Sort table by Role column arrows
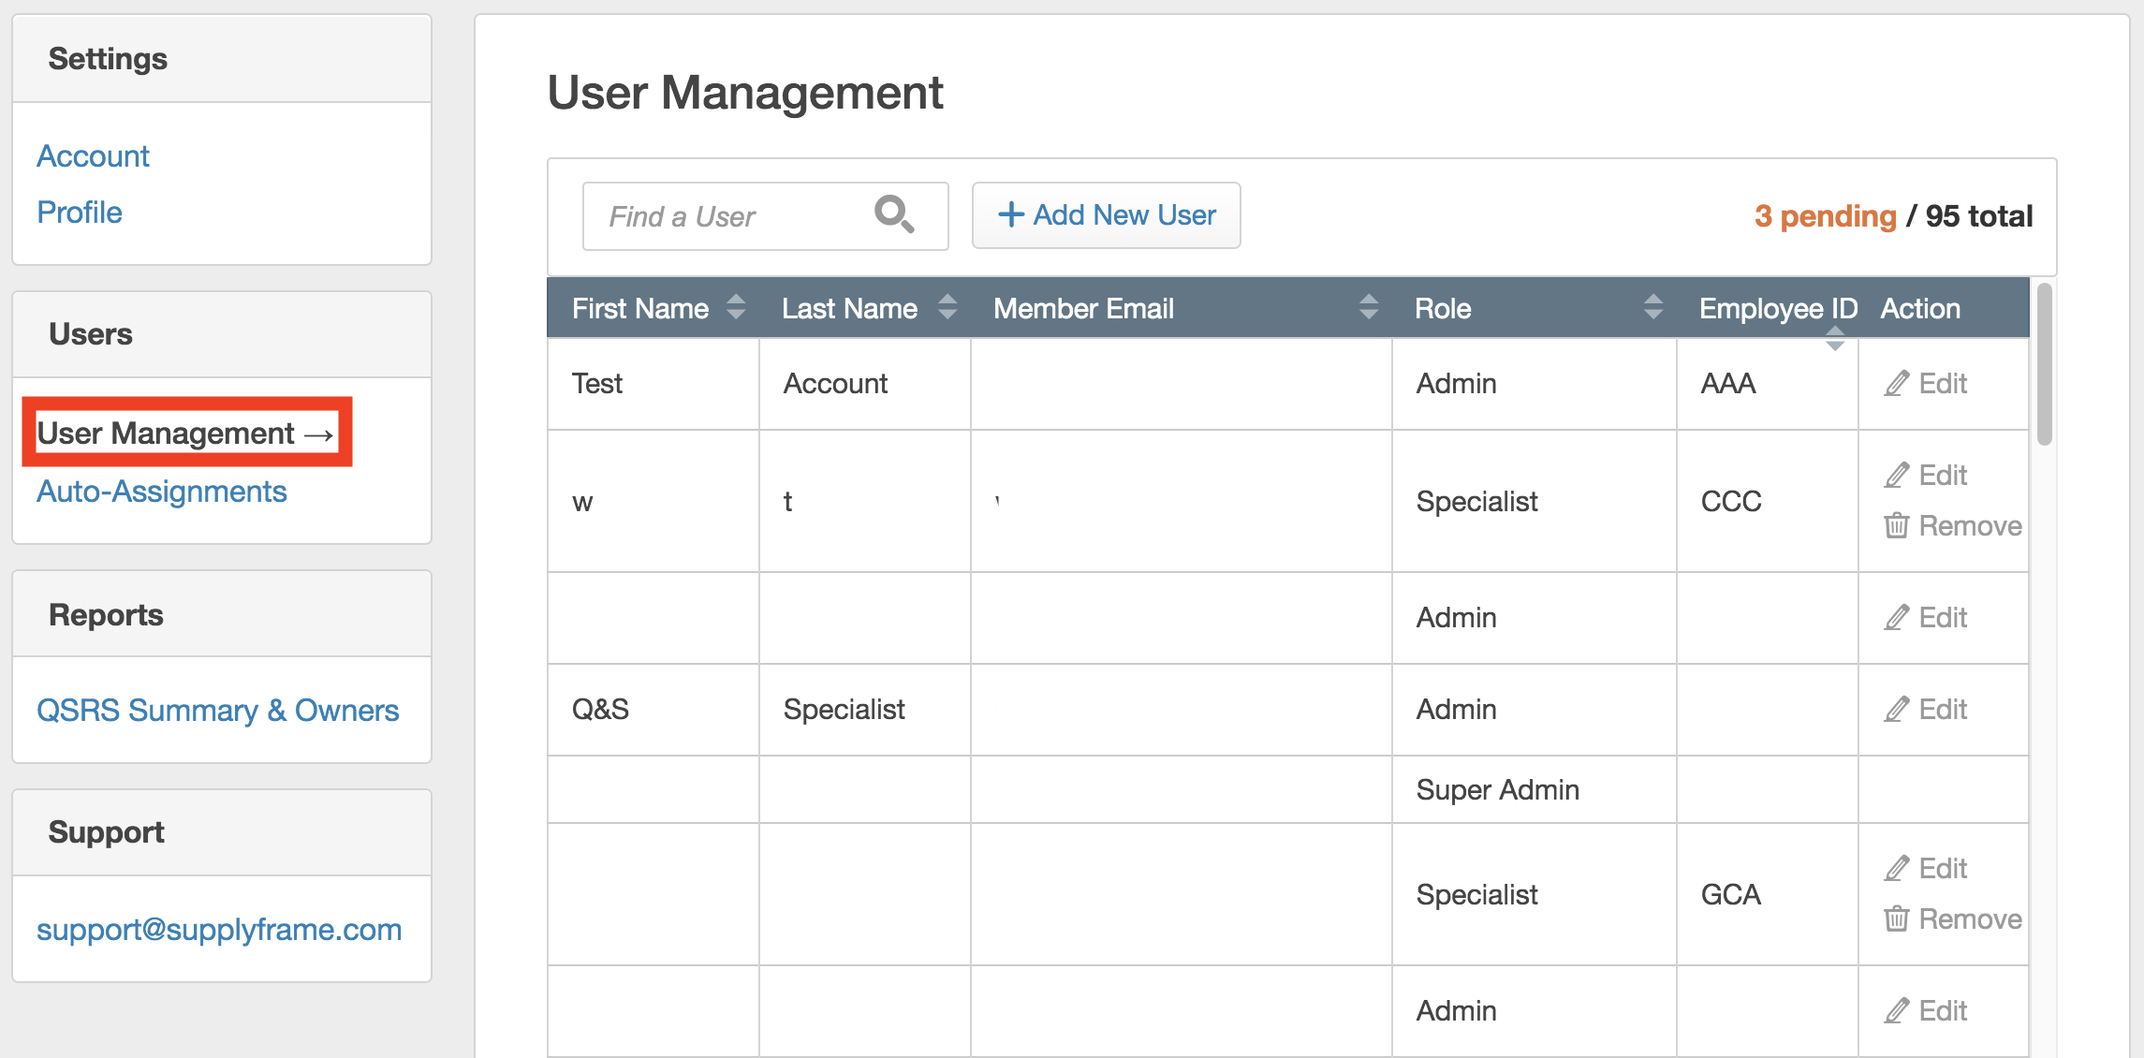Viewport: 2144px width, 1058px height. pyautogui.click(x=1653, y=307)
